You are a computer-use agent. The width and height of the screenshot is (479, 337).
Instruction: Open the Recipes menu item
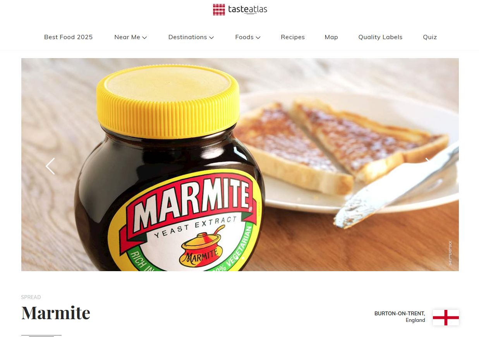293,37
